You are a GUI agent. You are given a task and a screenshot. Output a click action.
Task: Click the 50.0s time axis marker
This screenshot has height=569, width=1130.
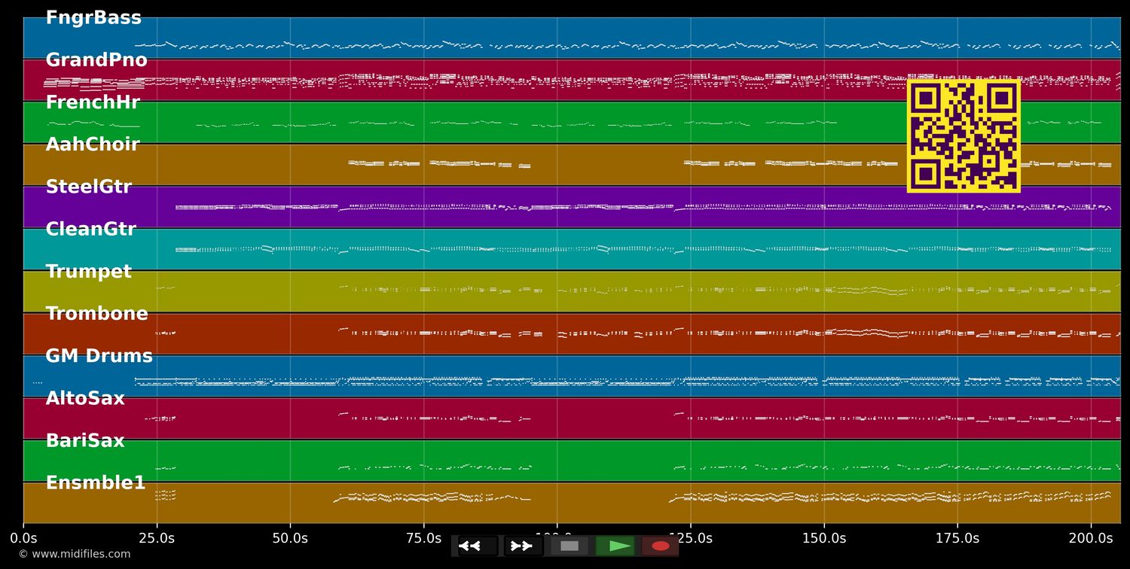(x=290, y=538)
